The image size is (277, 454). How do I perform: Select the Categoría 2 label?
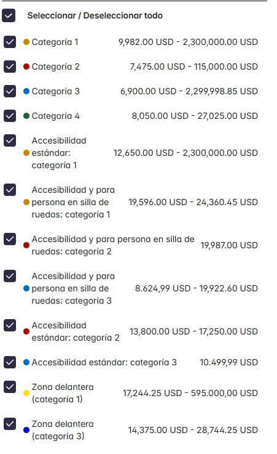pyautogui.click(x=56, y=67)
